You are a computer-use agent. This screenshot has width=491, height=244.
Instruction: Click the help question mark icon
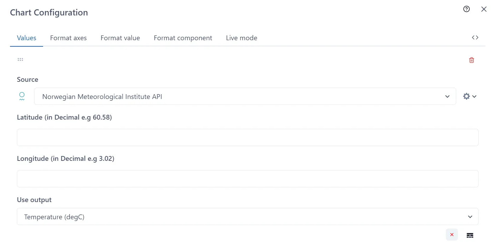(x=467, y=9)
